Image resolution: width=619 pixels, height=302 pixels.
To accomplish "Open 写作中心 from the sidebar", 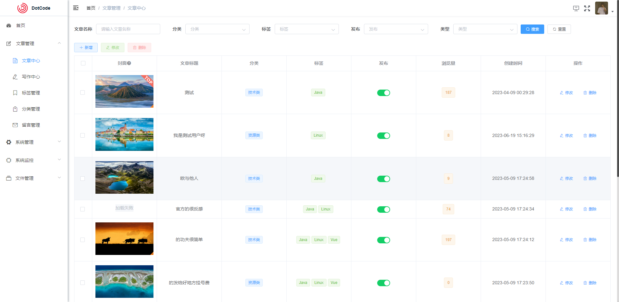I will (x=31, y=77).
